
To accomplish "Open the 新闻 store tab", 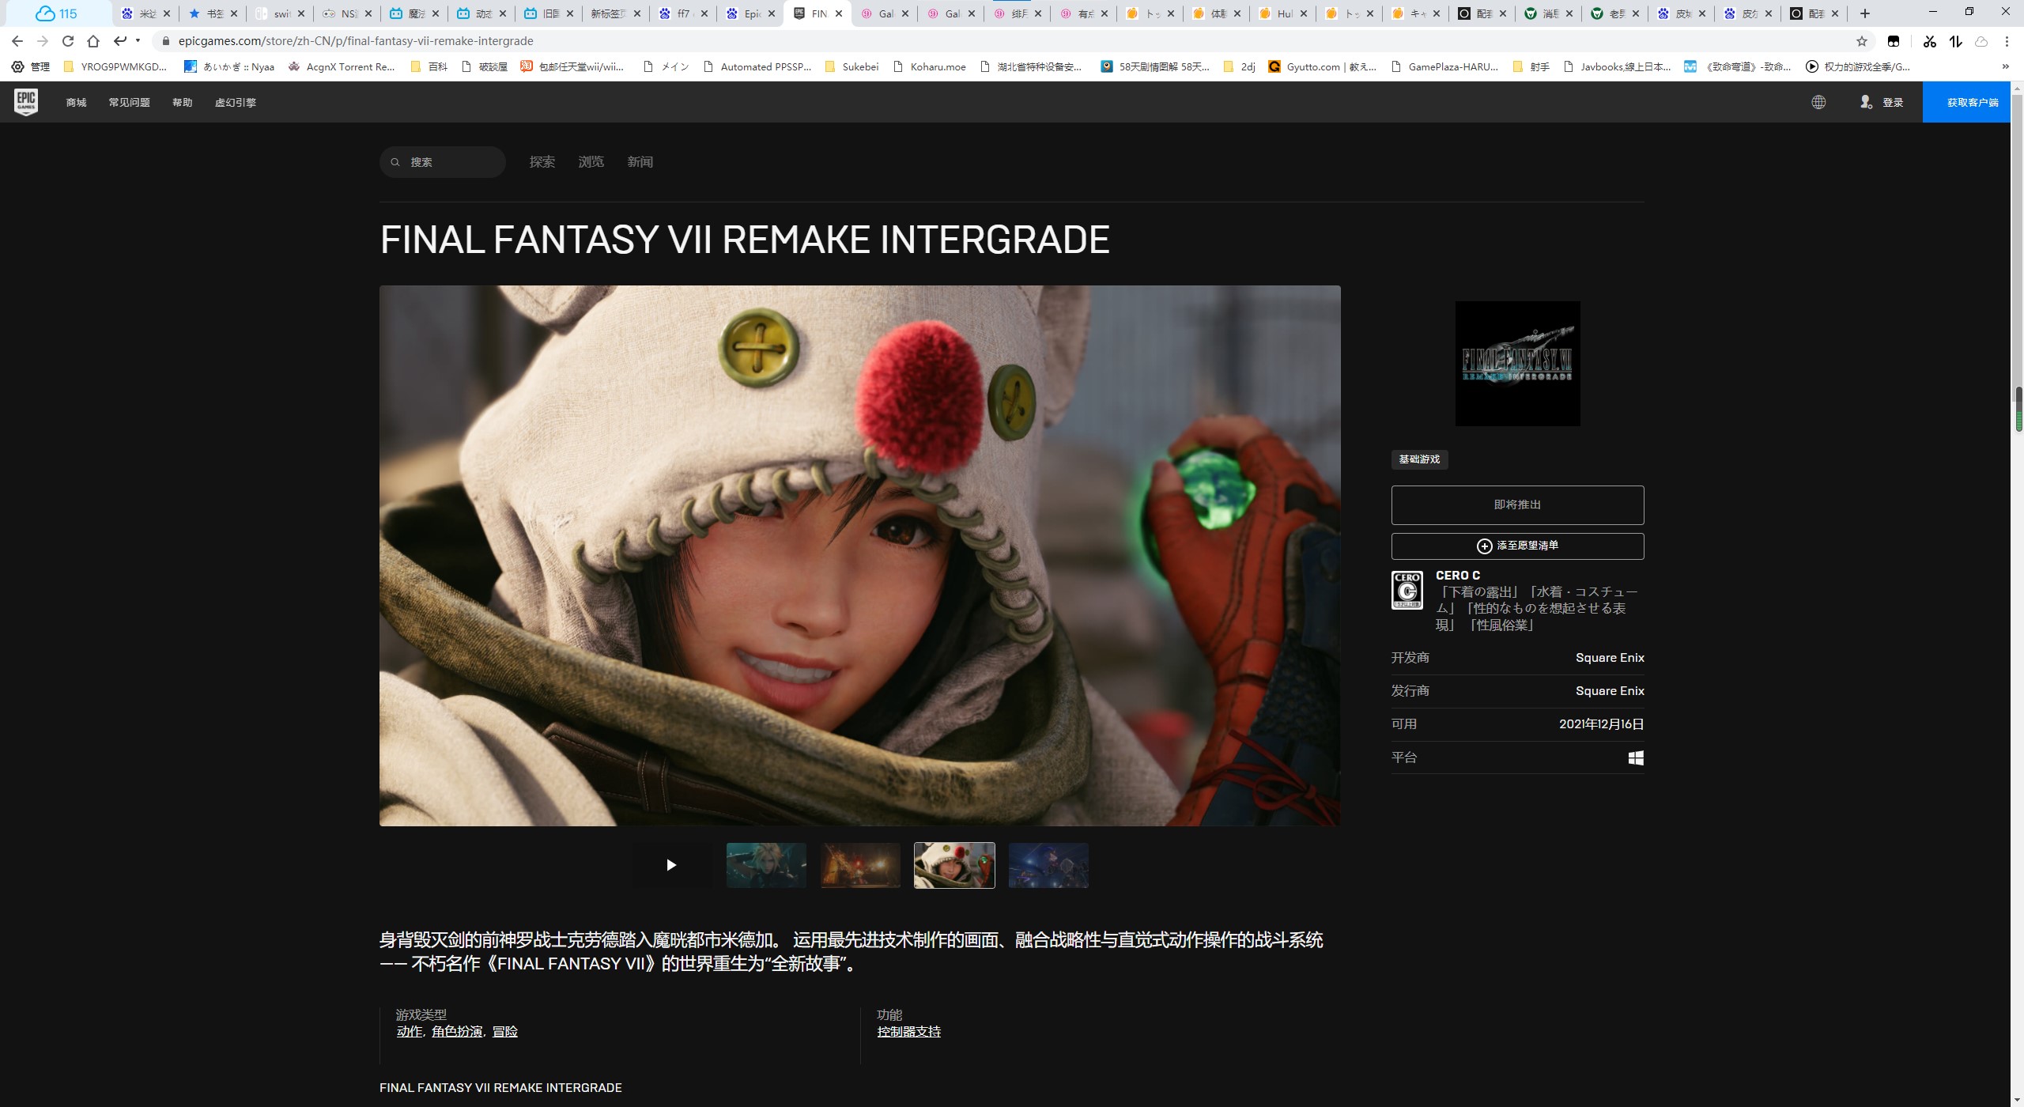I will click(640, 162).
